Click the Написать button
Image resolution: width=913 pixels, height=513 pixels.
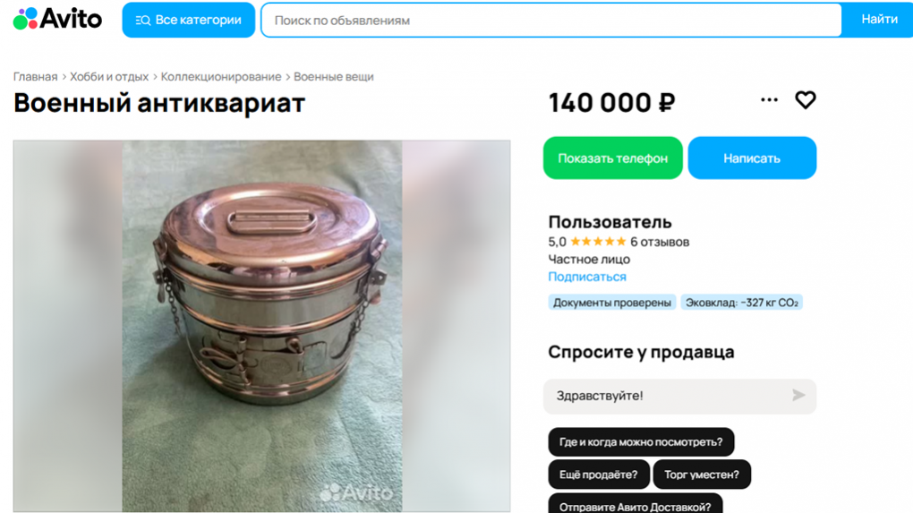coord(752,158)
